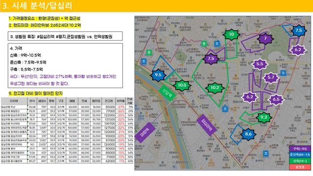Select the 답십리역 station label
Screen dimensions: 313x176
(206, 125)
